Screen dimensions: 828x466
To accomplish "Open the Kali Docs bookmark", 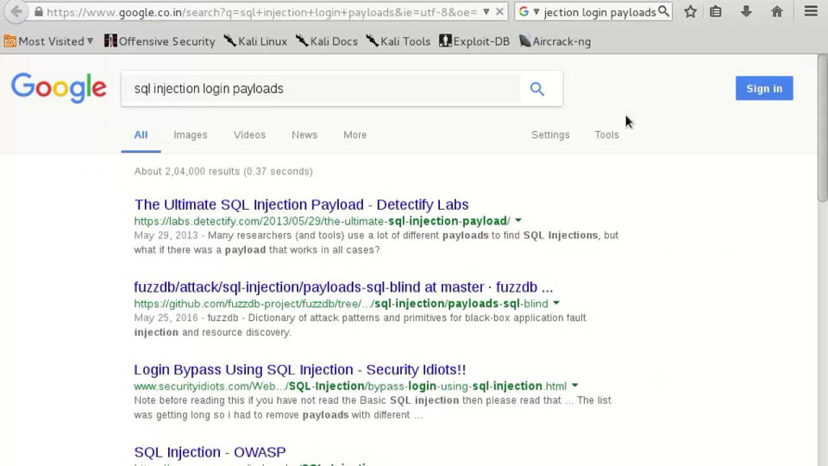I will (327, 41).
